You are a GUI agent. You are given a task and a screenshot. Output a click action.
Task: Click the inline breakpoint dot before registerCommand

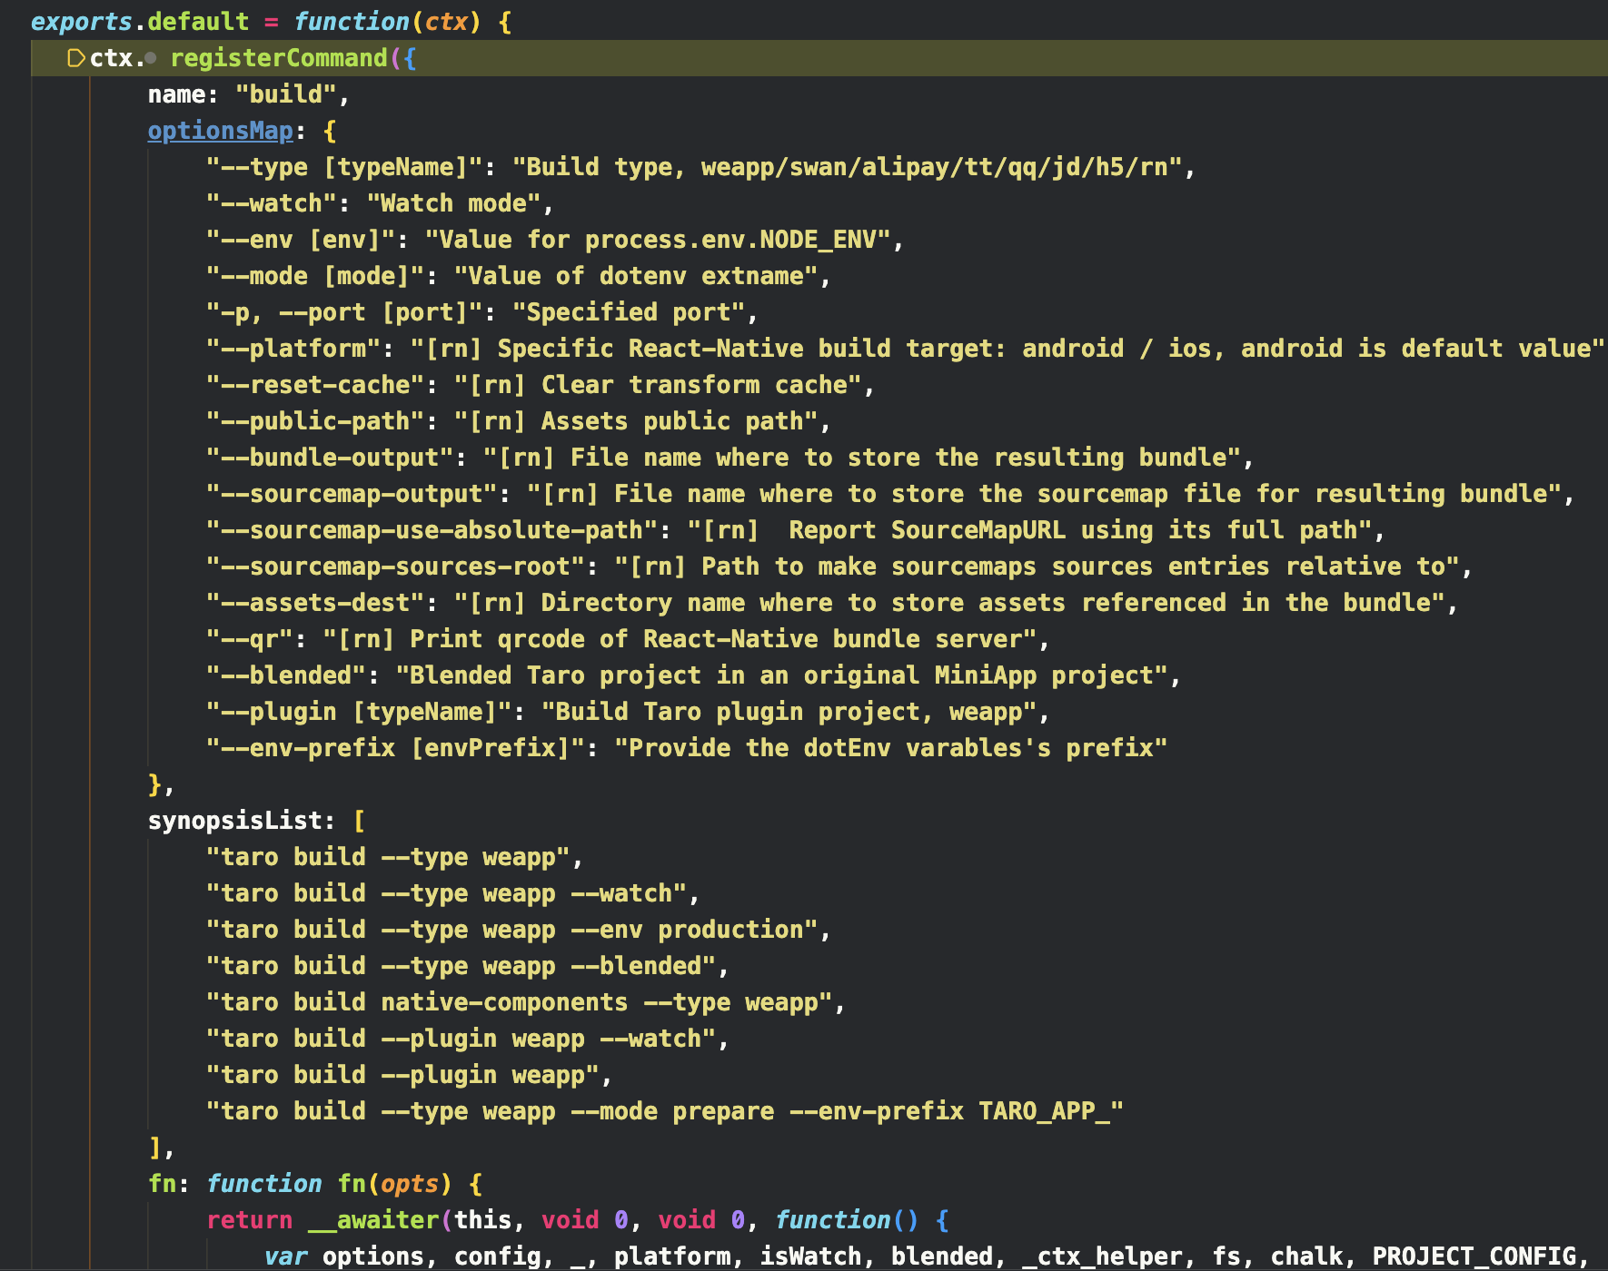tap(151, 59)
